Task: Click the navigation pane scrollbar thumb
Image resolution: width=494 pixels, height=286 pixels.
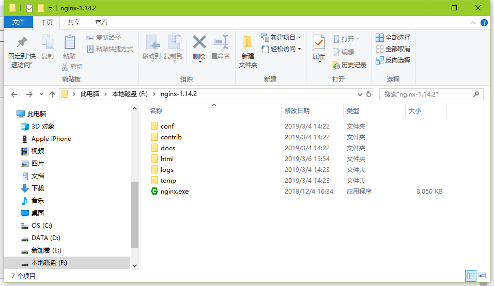Action: point(134,215)
